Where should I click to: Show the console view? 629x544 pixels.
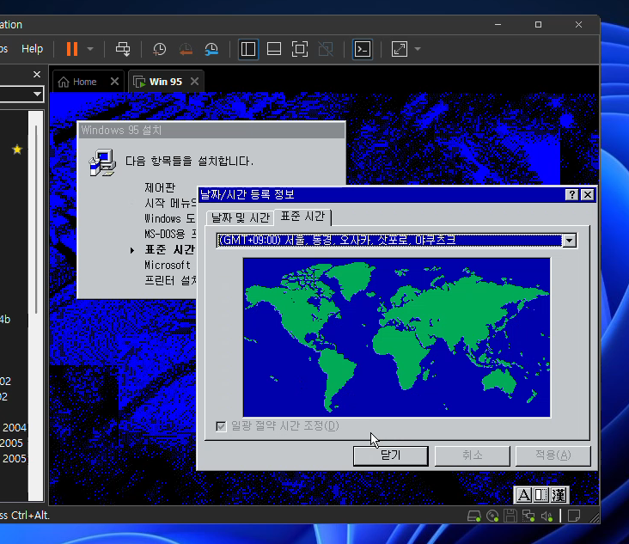(x=363, y=49)
